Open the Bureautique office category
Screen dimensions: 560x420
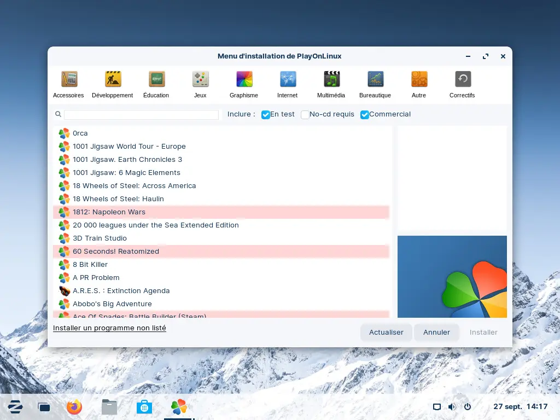tap(375, 80)
